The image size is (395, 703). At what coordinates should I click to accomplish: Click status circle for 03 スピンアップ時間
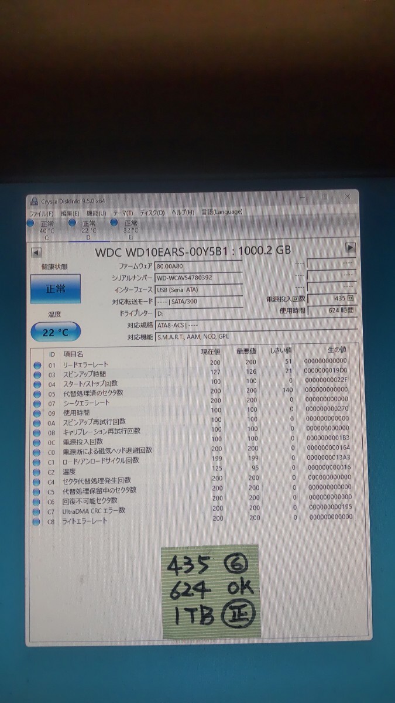click(x=37, y=375)
